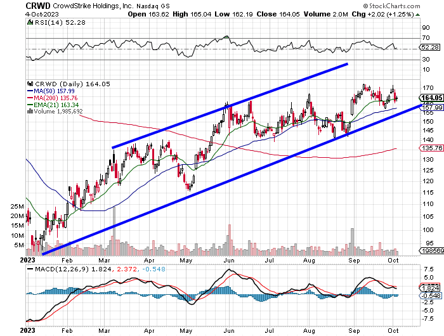Click the candlestick icon beside CRWD (Daily)
This screenshot has height=336, width=444.
tap(29, 83)
